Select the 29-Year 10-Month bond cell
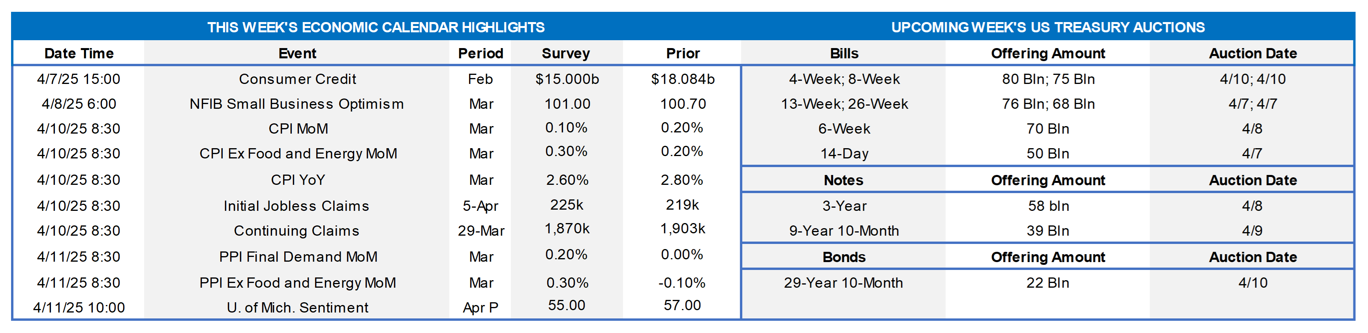This screenshot has width=1368, height=333. point(843,283)
